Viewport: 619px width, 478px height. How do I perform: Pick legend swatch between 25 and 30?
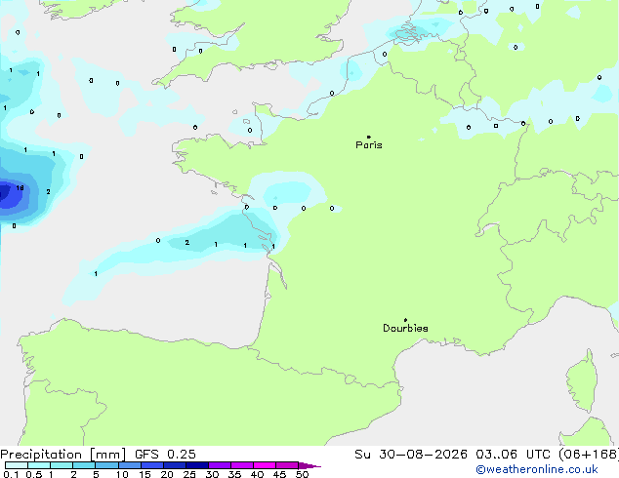click(x=197, y=465)
